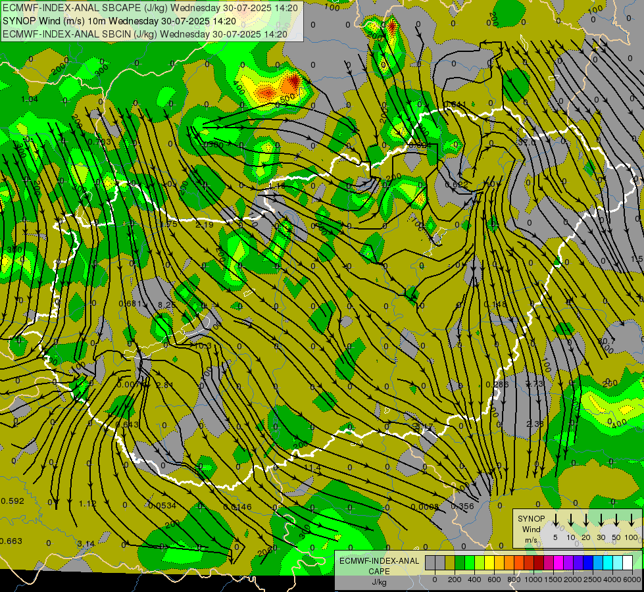Select the olive 0-200 CAPE legend swatch
644x592 pixels.
(450, 563)
